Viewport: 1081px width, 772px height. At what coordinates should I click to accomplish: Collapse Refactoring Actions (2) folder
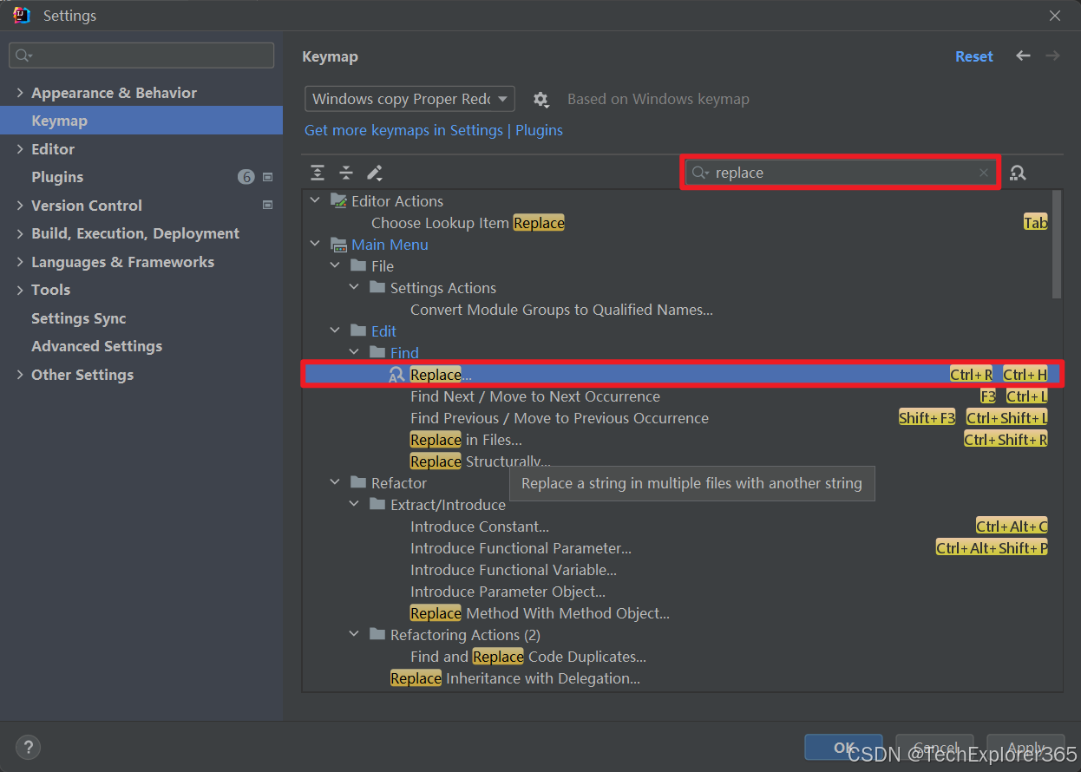[x=354, y=634]
